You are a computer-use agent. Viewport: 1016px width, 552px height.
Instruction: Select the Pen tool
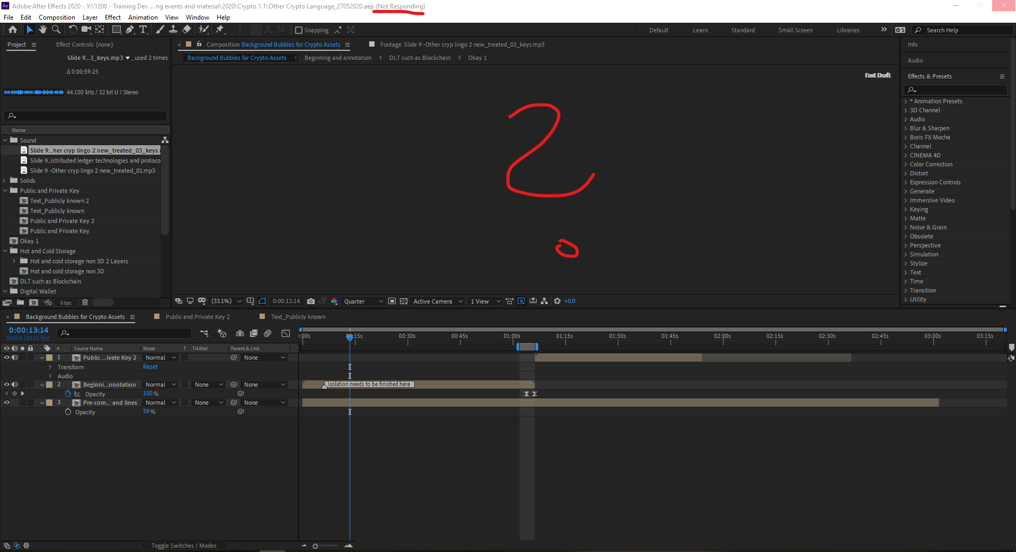pos(130,30)
